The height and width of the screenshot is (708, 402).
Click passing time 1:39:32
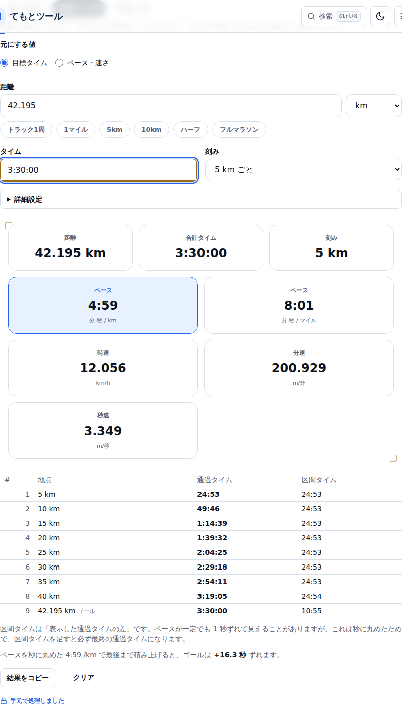coord(212,538)
